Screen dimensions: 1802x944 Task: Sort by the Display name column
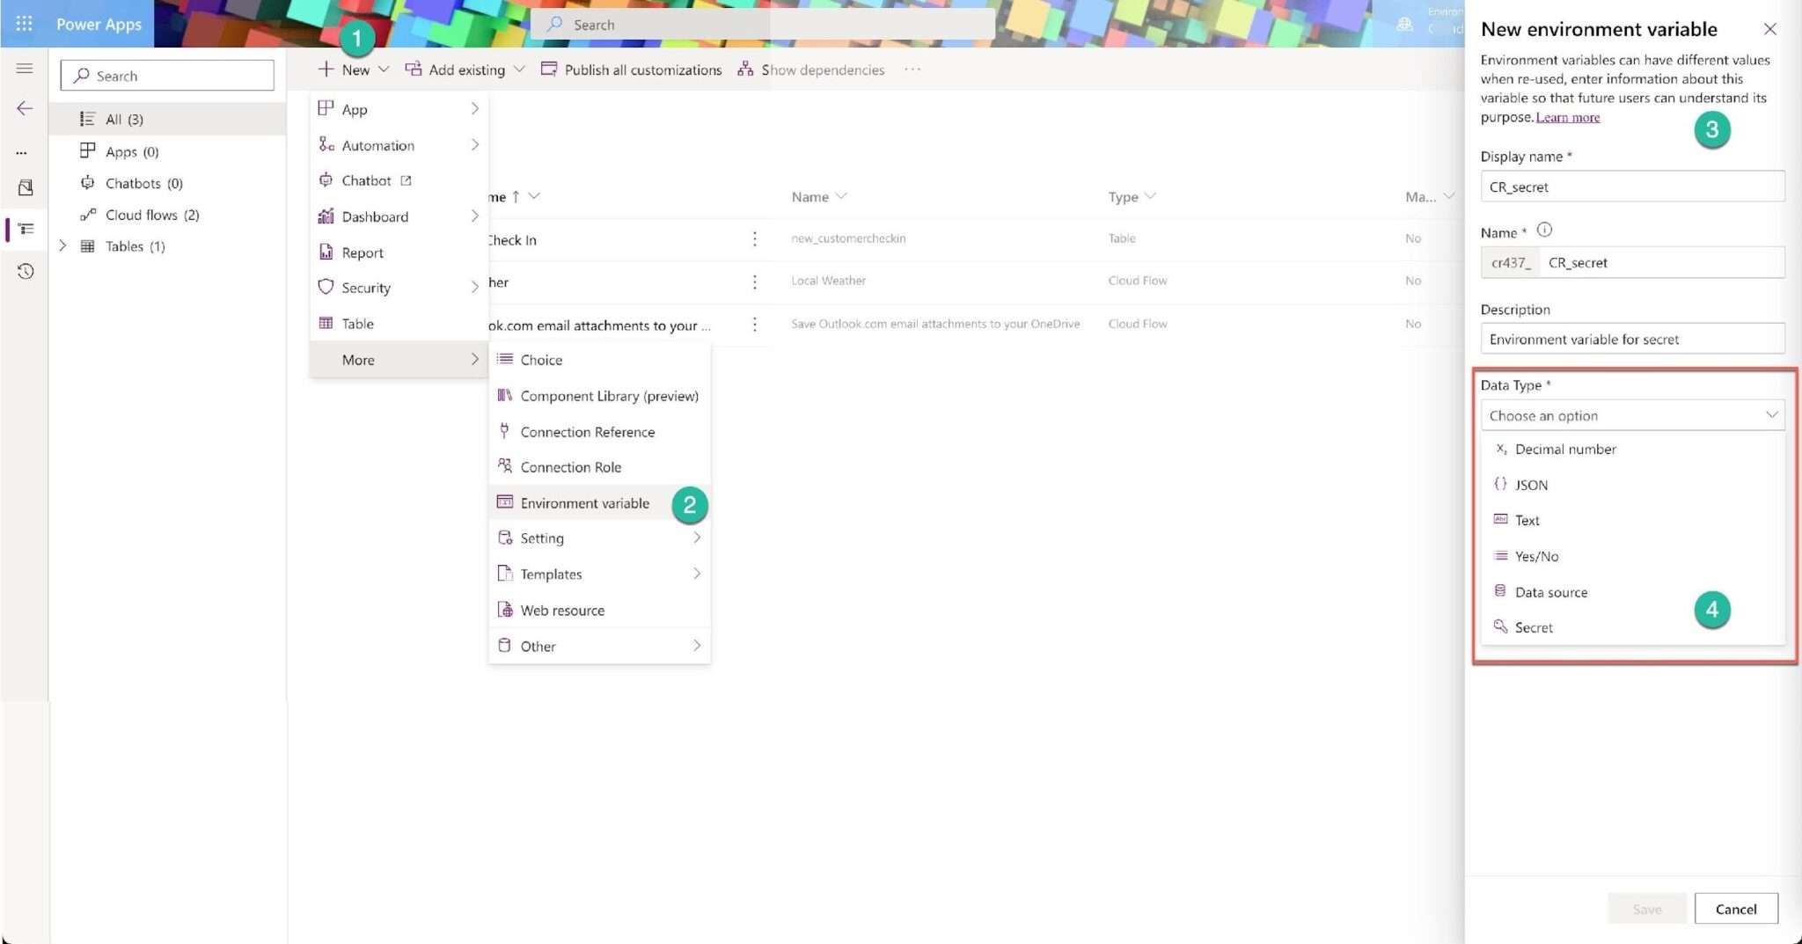pos(515,196)
